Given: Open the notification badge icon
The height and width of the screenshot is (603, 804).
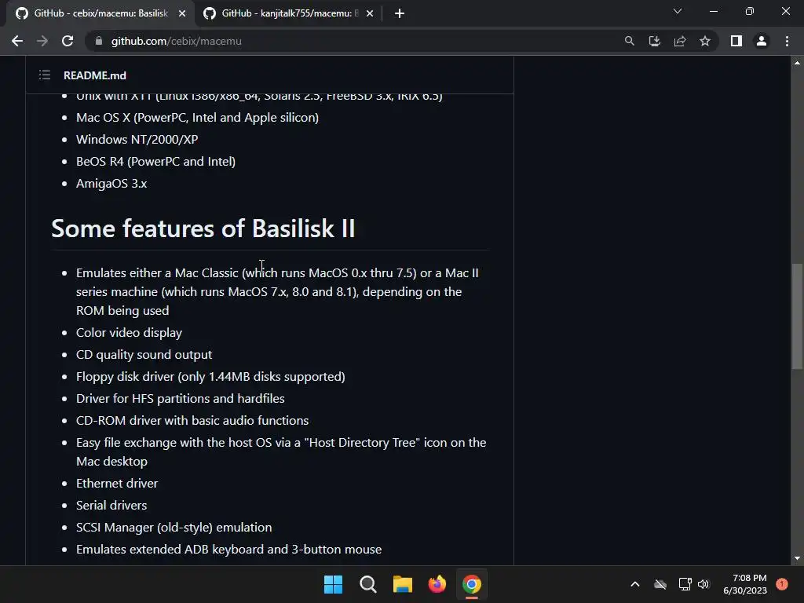Looking at the screenshot, I should pos(782,584).
